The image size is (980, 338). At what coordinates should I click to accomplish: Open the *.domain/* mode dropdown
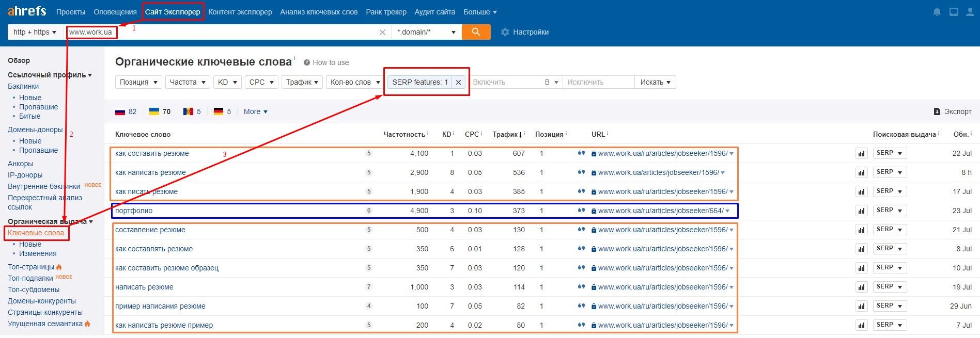point(427,32)
